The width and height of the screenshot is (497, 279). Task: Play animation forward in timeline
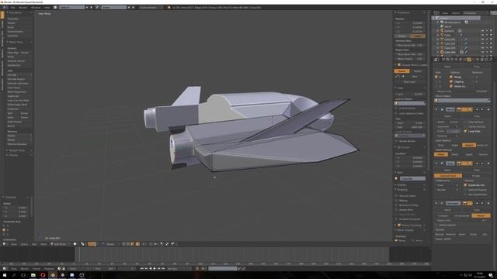155,269
